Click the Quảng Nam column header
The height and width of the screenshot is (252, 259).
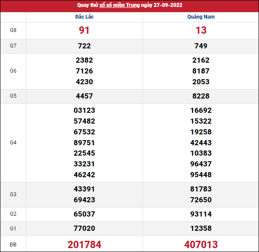click(x=201, y=17)
